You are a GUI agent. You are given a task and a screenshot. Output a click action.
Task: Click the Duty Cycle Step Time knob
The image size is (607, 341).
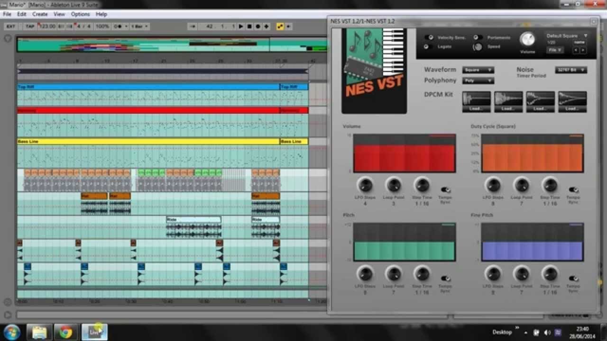550,185
